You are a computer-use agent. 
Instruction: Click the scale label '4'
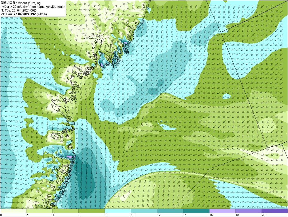click(53, 215)
